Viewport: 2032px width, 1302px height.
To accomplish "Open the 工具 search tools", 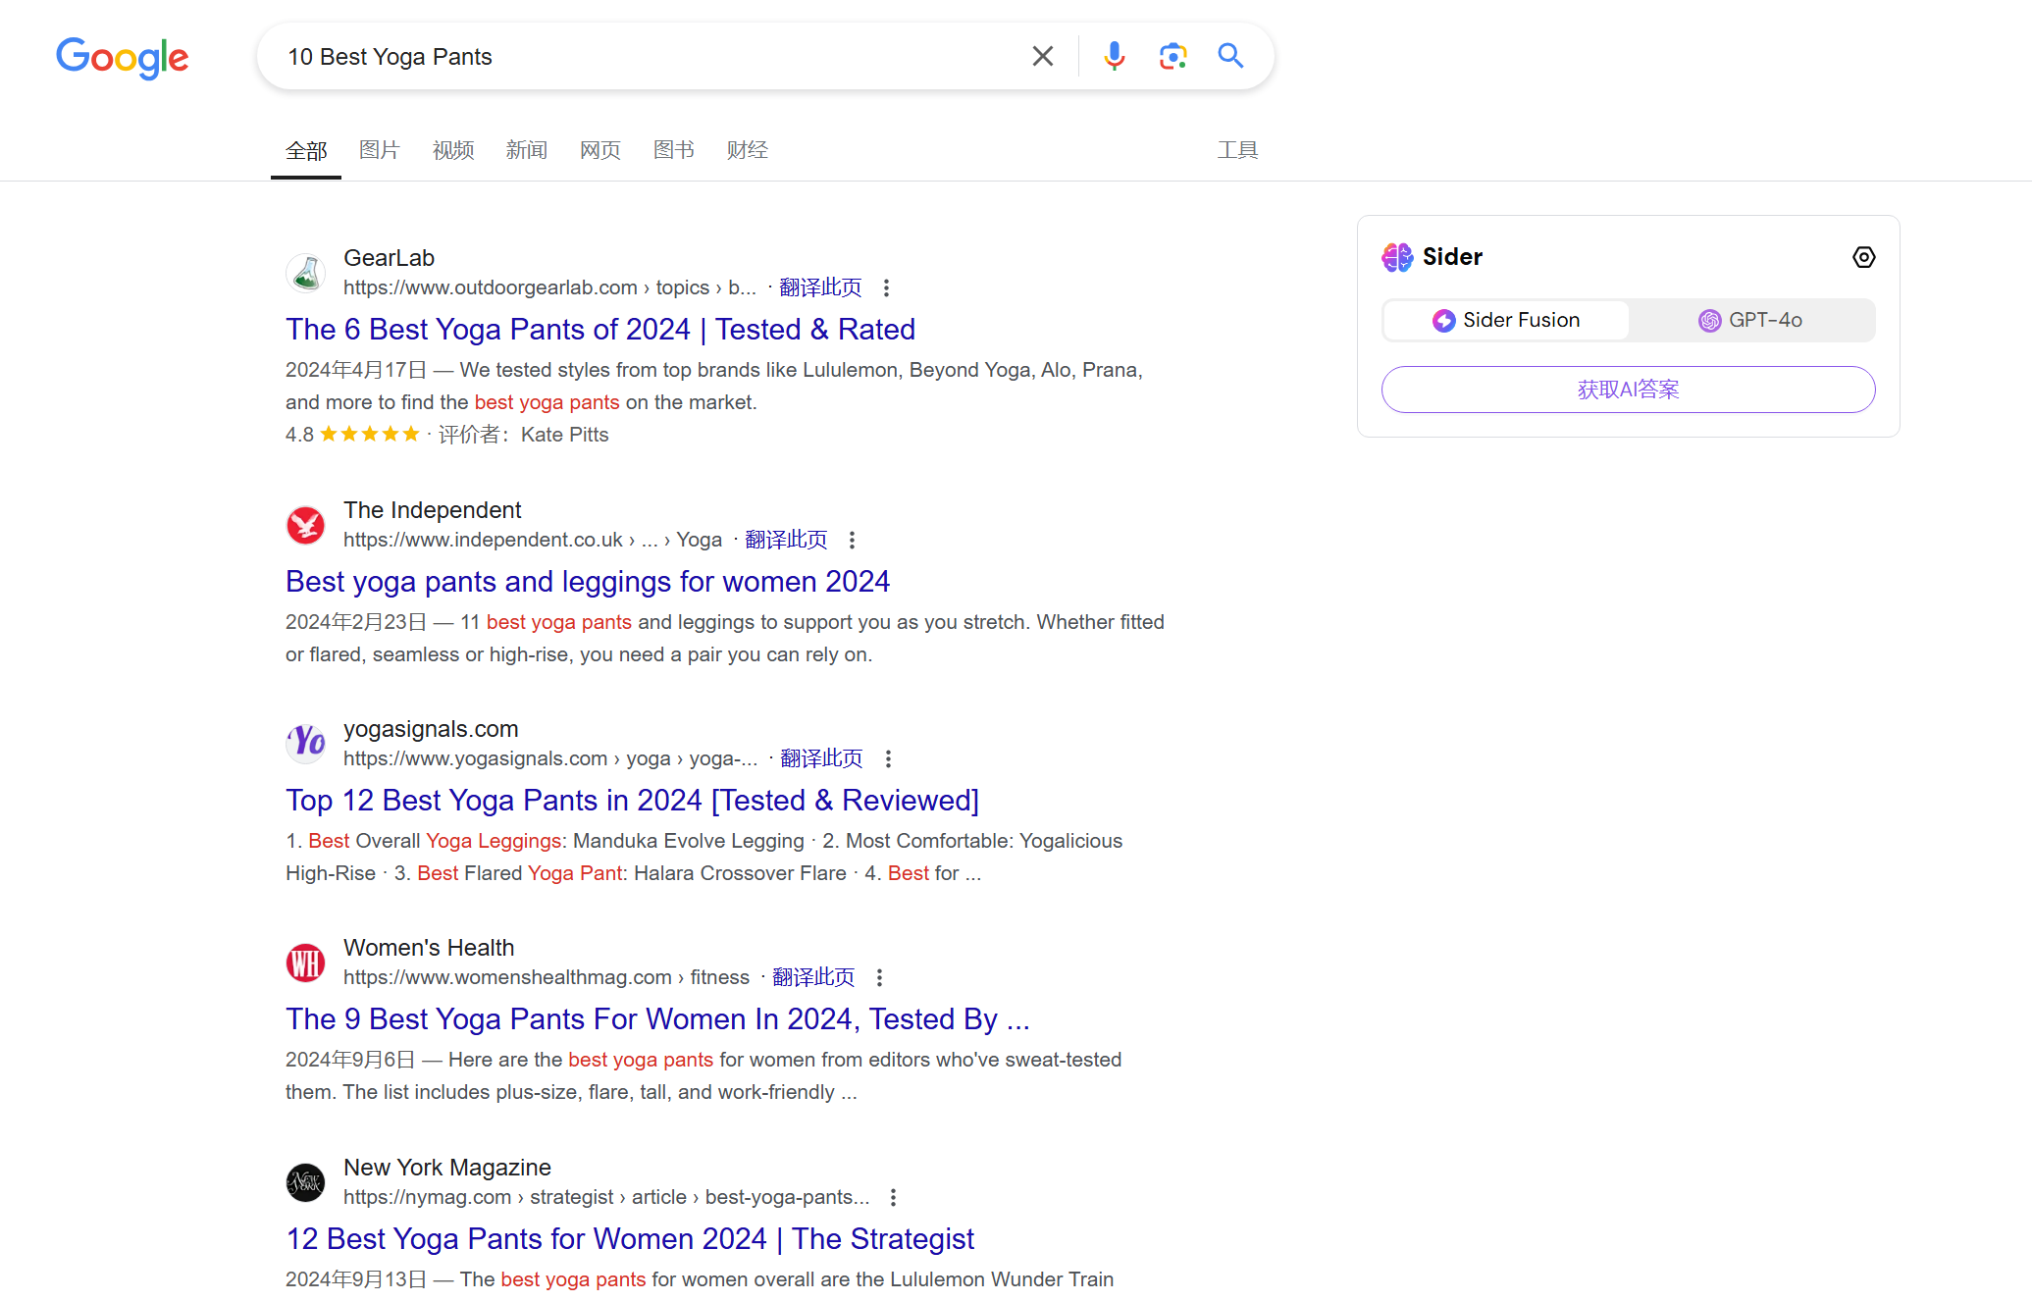I will [x=1237, y=150].
